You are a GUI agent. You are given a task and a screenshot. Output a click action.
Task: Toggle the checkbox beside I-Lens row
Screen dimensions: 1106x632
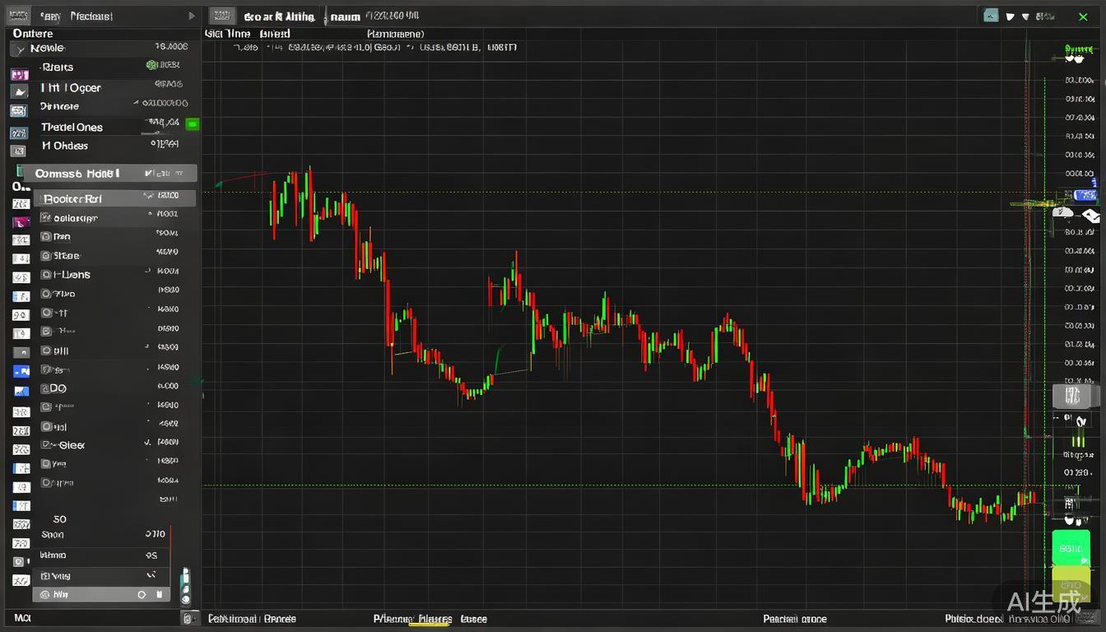(46, 275)
